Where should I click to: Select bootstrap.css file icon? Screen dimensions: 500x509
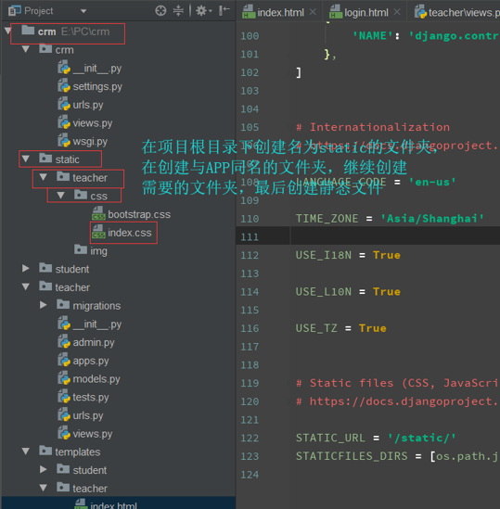point(98,214)
